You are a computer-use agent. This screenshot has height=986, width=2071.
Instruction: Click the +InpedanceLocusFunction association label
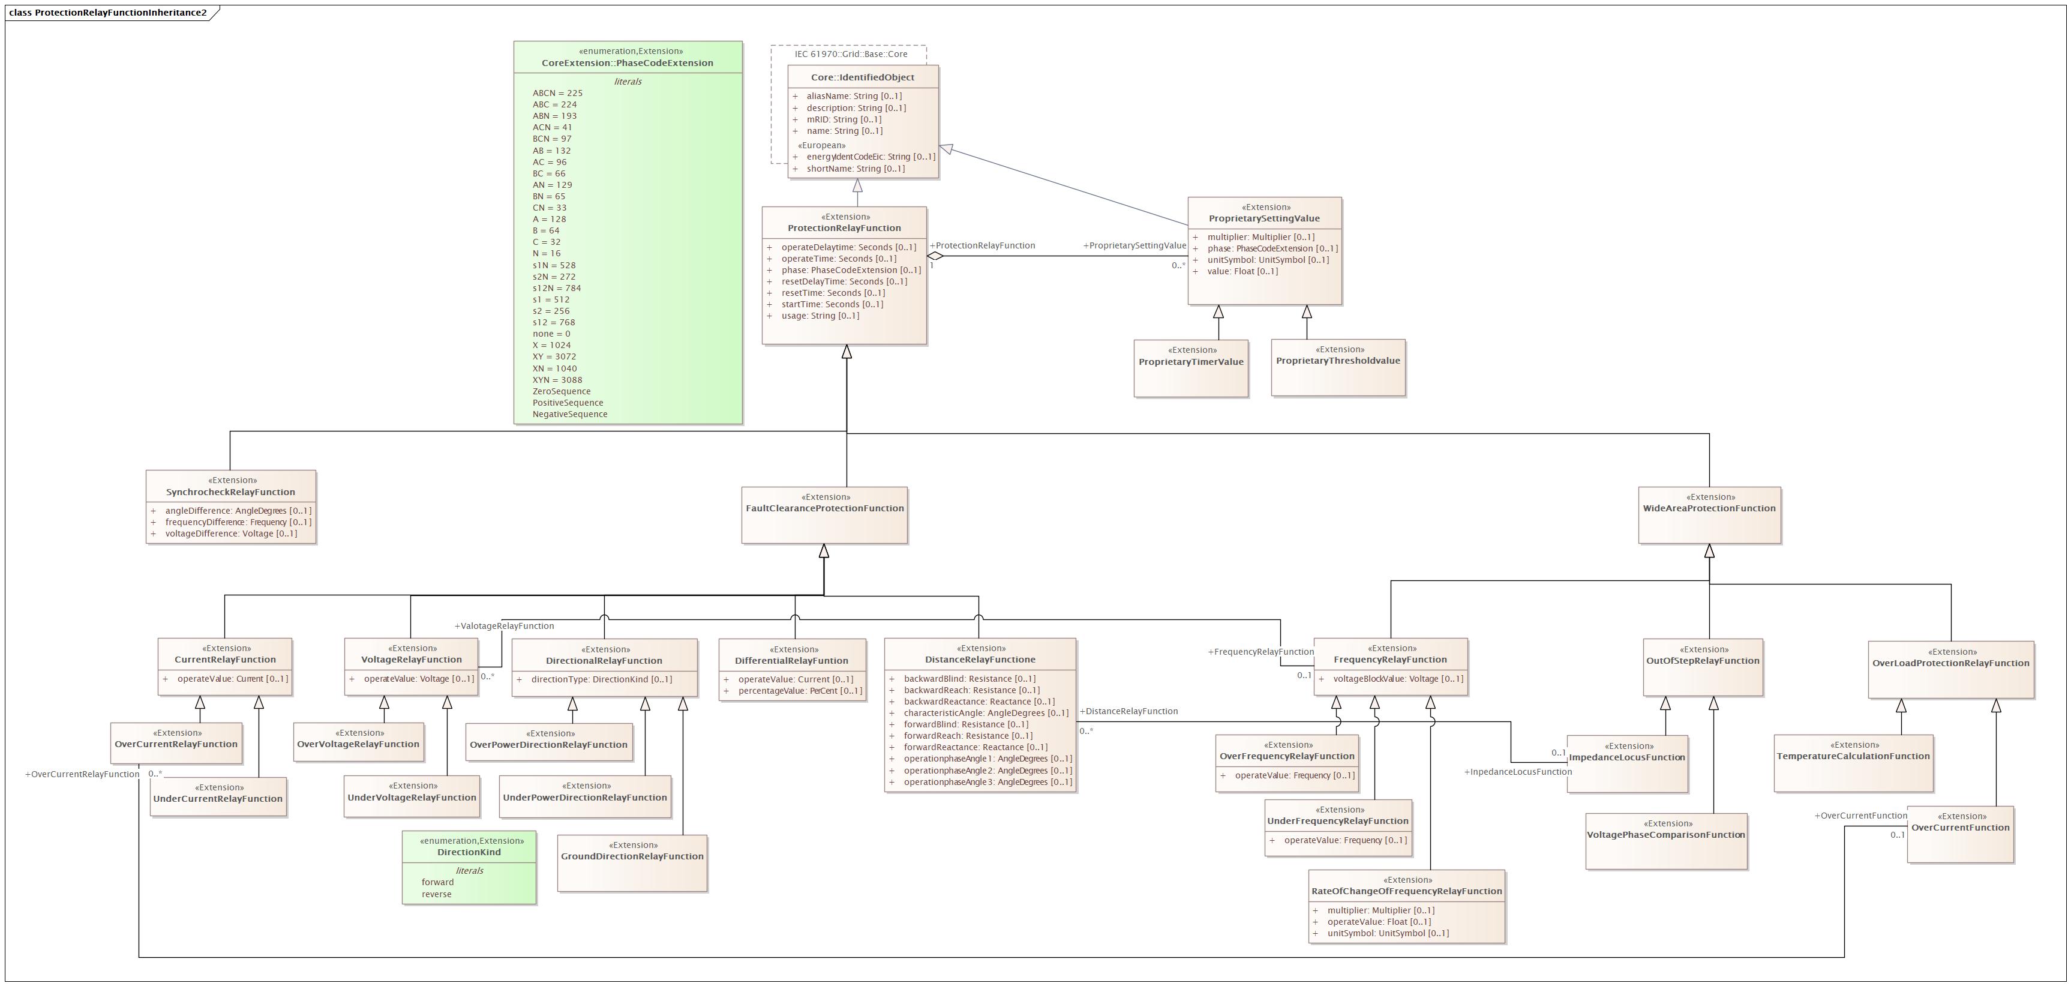tap(1518, 772)
